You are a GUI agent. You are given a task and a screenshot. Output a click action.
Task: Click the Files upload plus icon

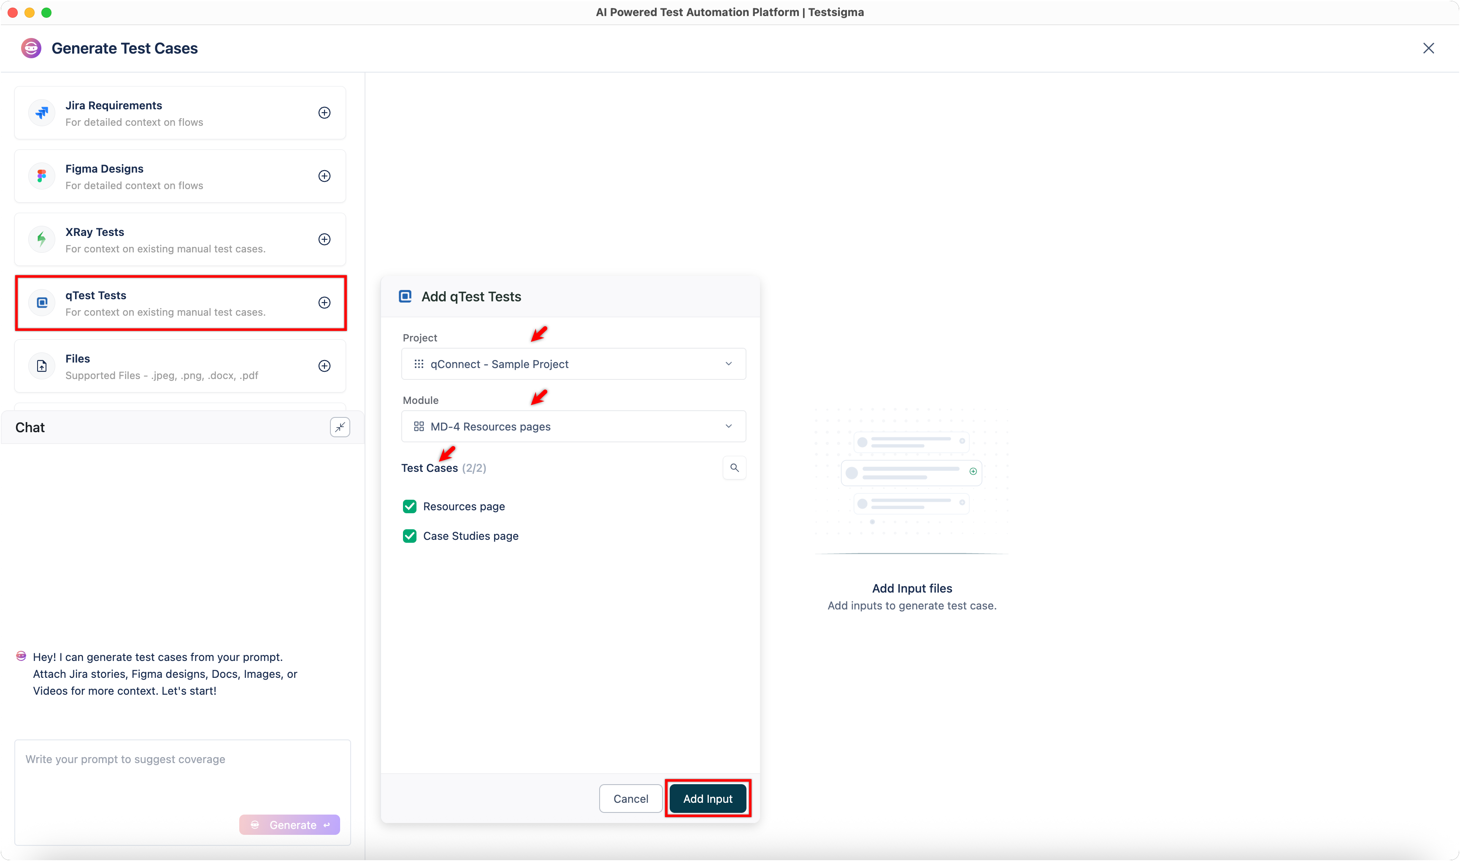point(324,366)
